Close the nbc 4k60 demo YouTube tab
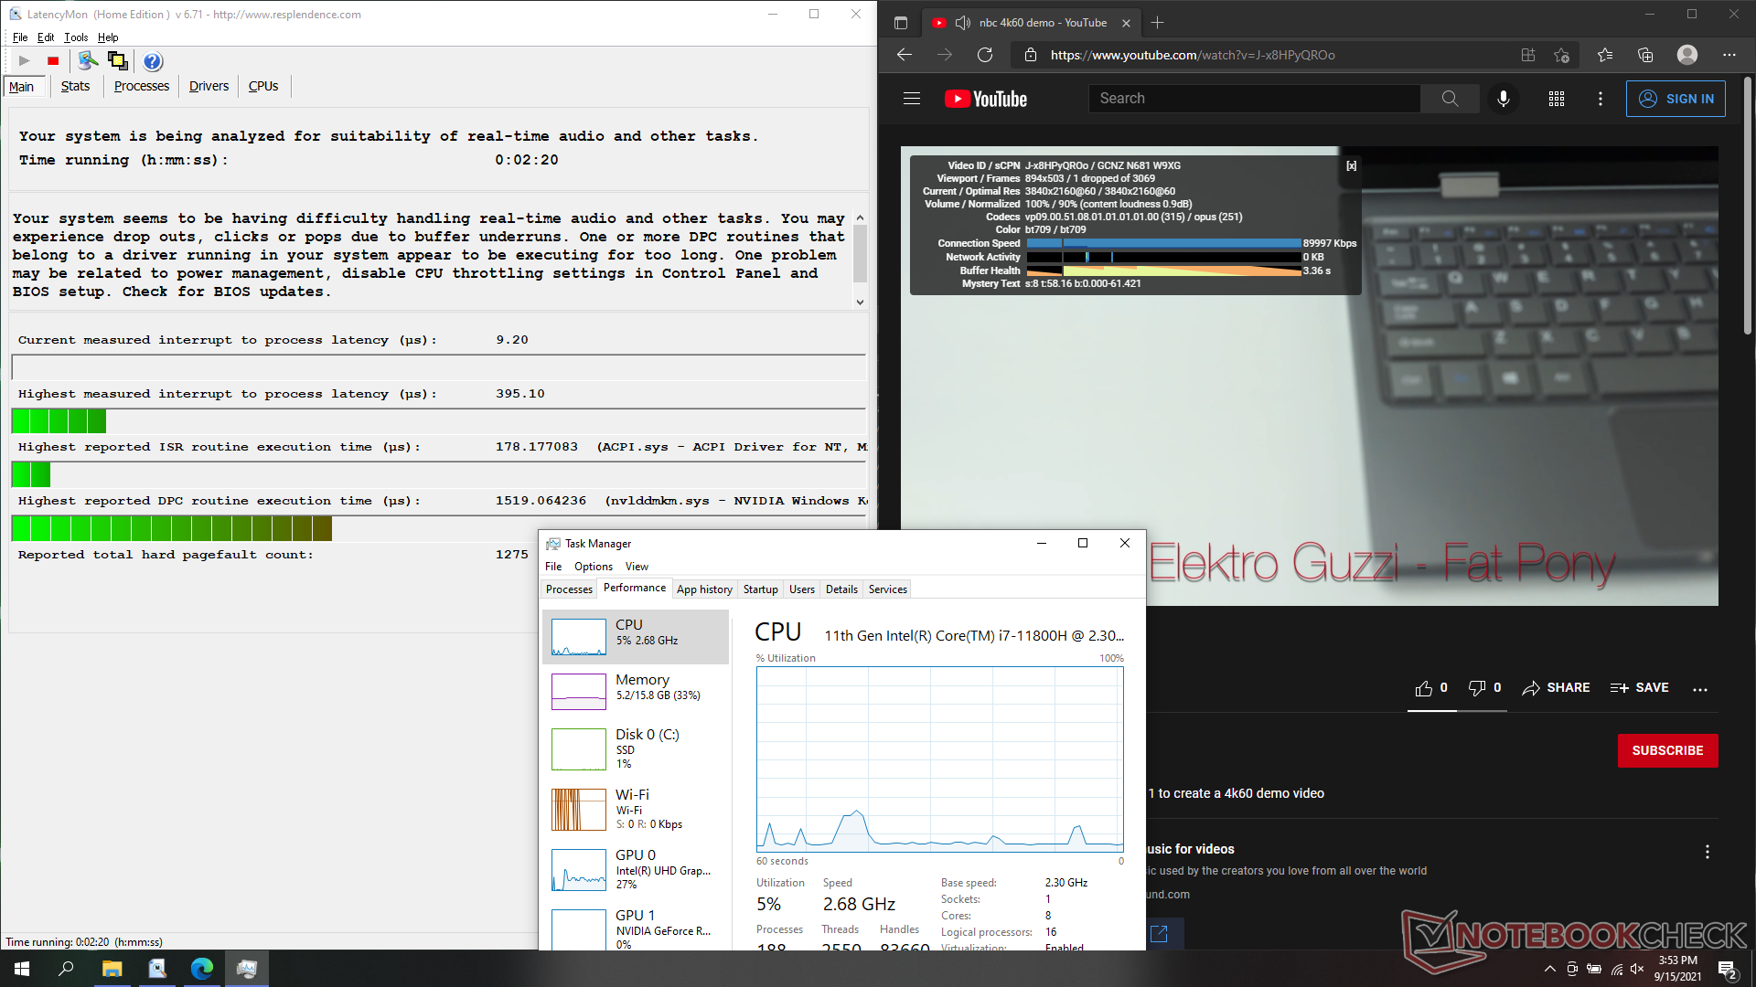The width and height of the screenshot is (1756, 987). (x=1126, y=23)
